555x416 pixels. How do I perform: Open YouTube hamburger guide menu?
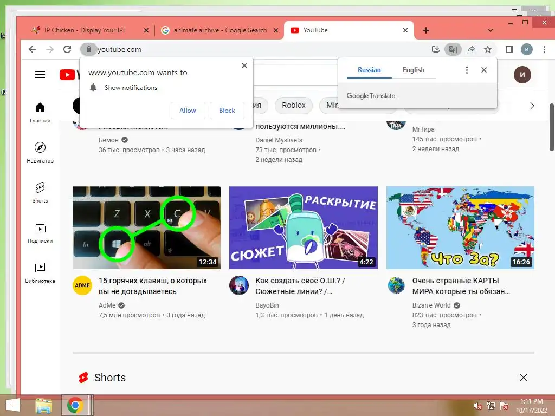click(40, 75)
